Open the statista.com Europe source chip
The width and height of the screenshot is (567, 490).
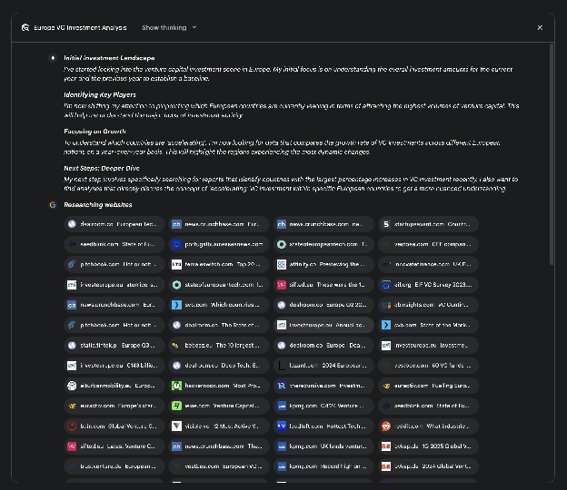(x=114, y=345)
